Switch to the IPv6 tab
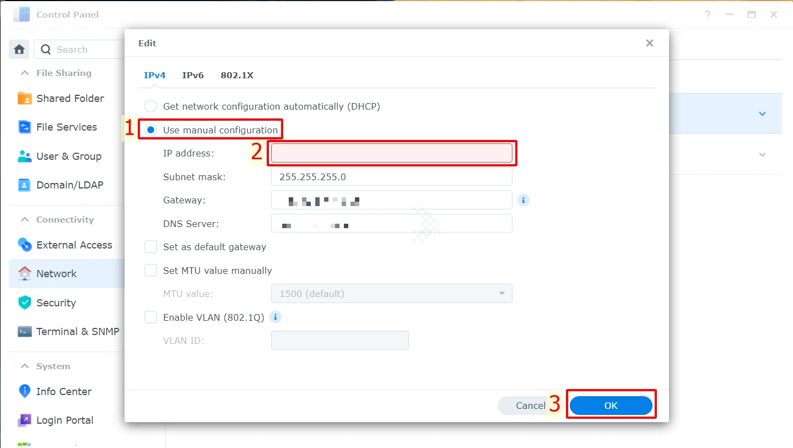Screen dimensions: 793x448 pyautogui.click(x=193, y=75)
